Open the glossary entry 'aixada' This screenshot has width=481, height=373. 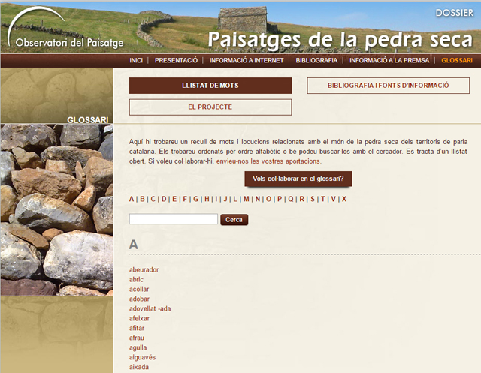pyautogui.click(x=139, y=367)
